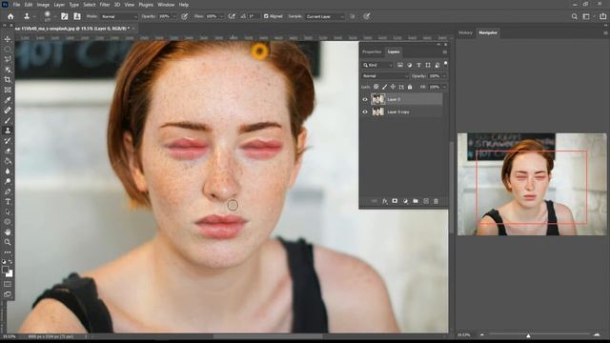The height and width of the screenshot is (343, 610).
Task: Select the Blur tool
Action: (x=8, y=171)
